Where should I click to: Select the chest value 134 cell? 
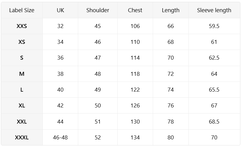click(x=135, y=138)
